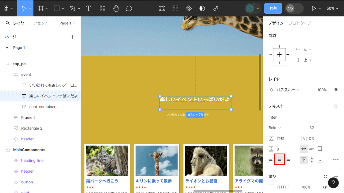Align text left
344x193 pixels.
click(x=271, y=160)
